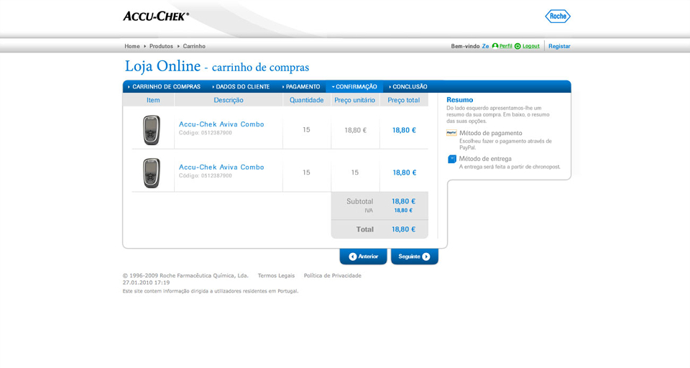The image size is (690, 368).
Task: Click the Descrição column header
Action: [229, 100]
